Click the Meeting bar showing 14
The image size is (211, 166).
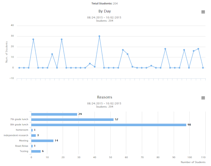click(43, 141)
